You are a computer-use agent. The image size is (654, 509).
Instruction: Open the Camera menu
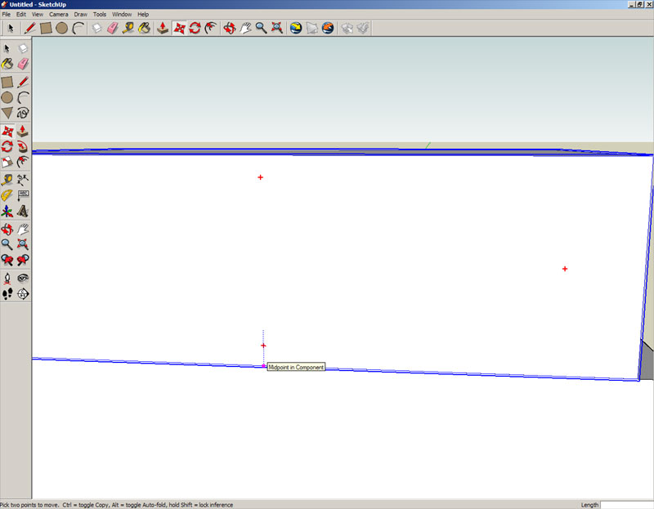click(59, 14)
